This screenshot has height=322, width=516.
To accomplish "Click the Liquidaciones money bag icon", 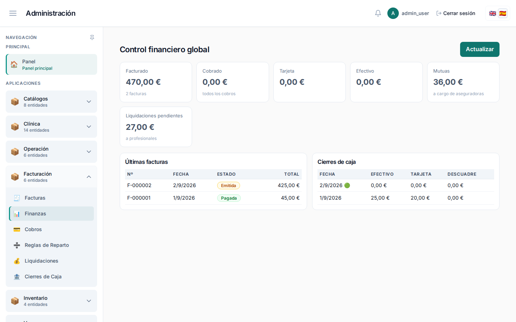I will [17, 261].
